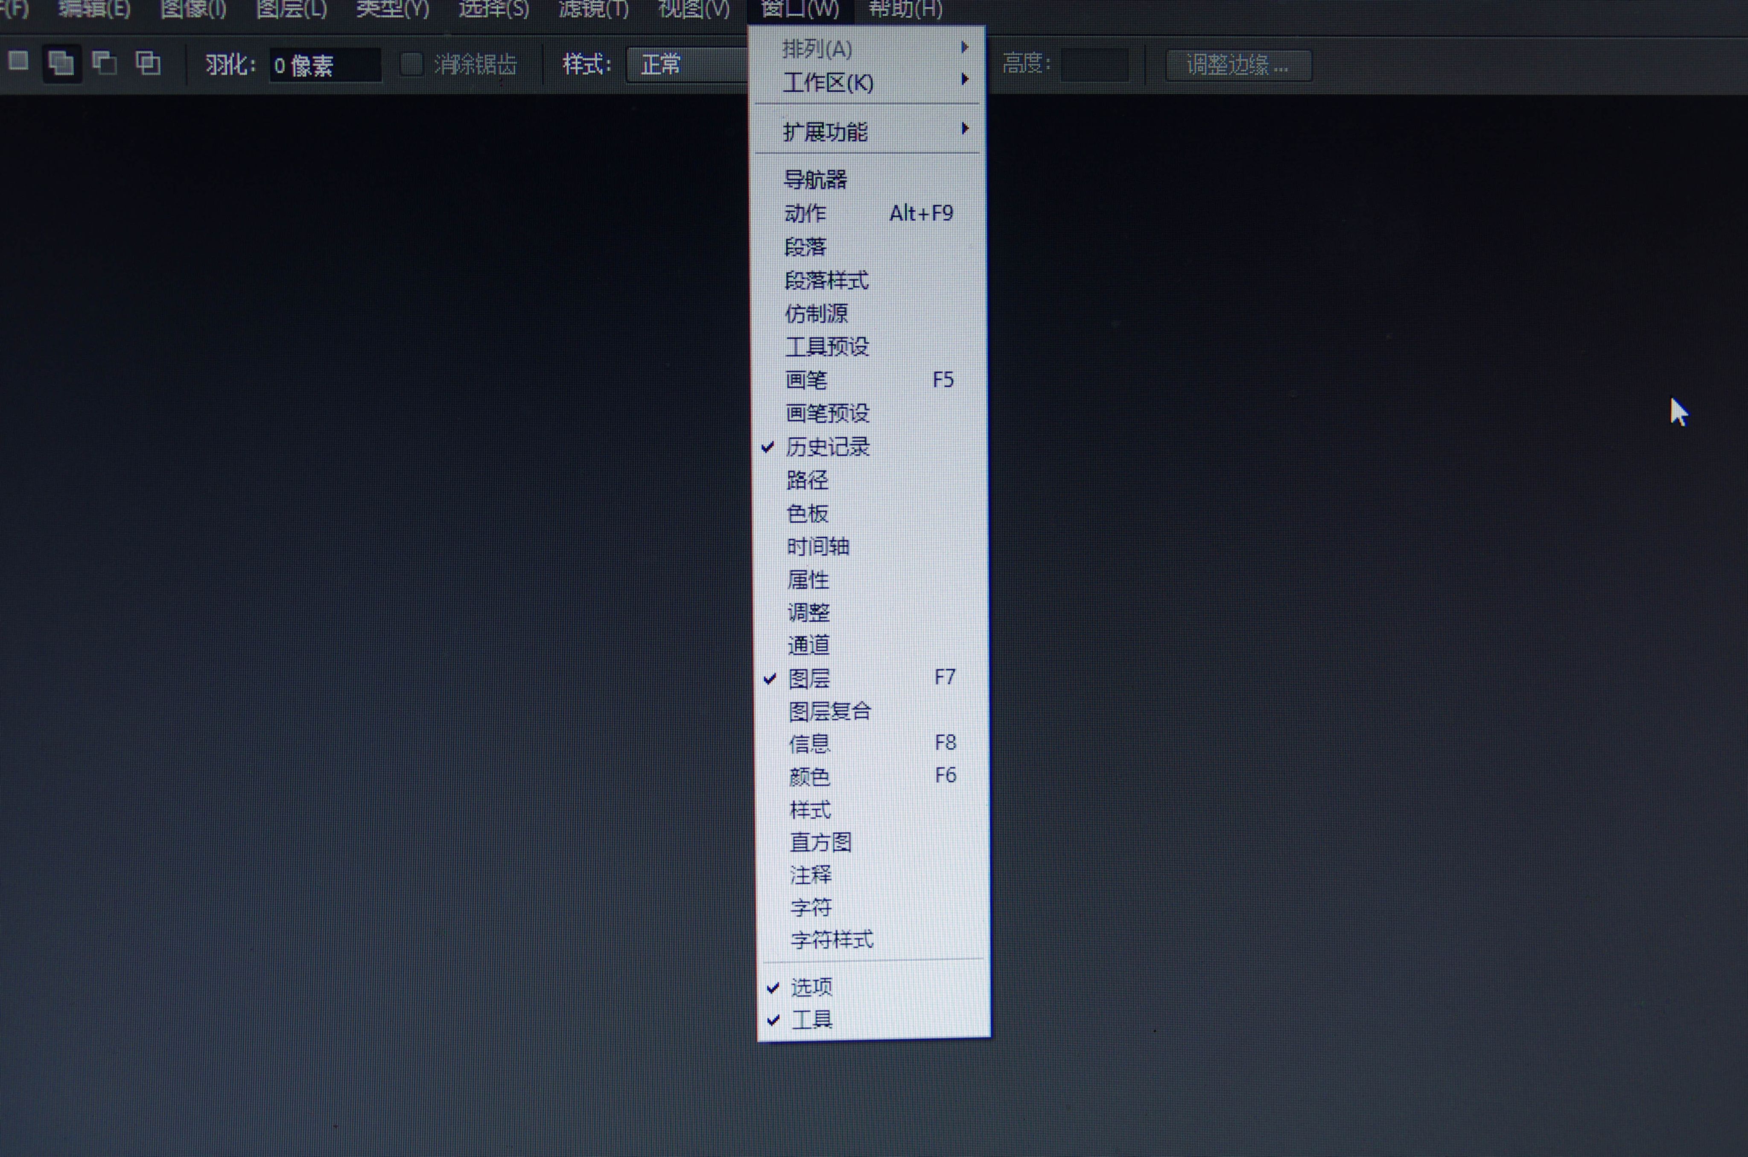Select the Subtract from Selection mode icon

coord(105,64)
